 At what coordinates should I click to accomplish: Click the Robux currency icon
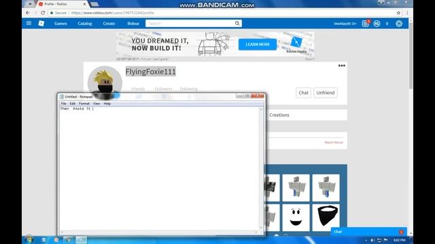click(x=377, y=24)
